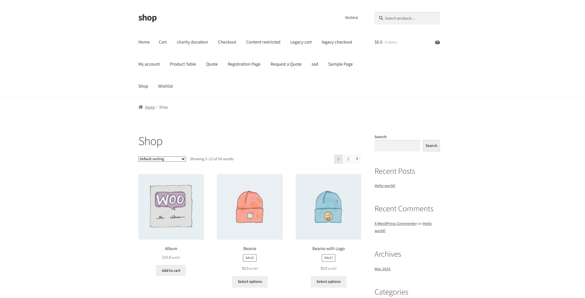This screenshot has width=585, height=298.
Task: Go to next page arrow in pagination
Action: (357, 159)
